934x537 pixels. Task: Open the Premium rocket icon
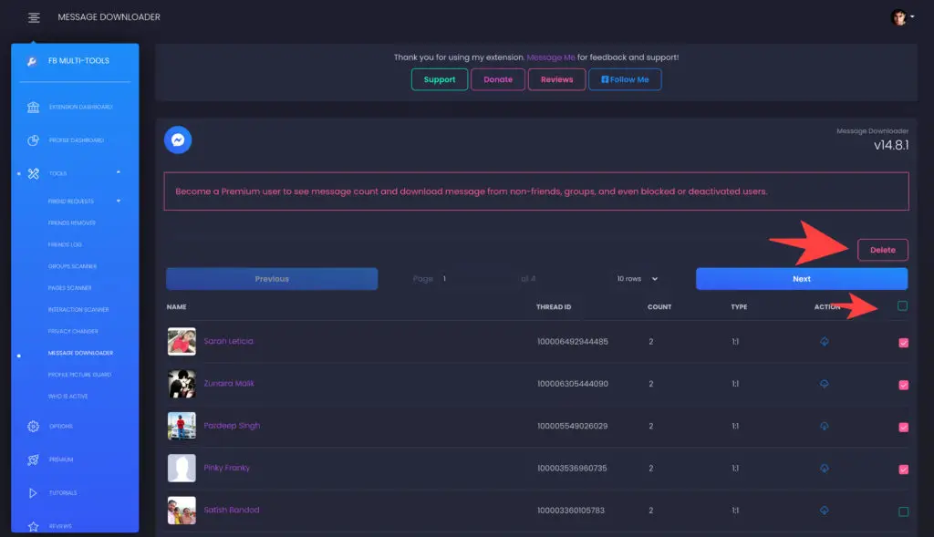pyautogui.click(x=34, y=460)
